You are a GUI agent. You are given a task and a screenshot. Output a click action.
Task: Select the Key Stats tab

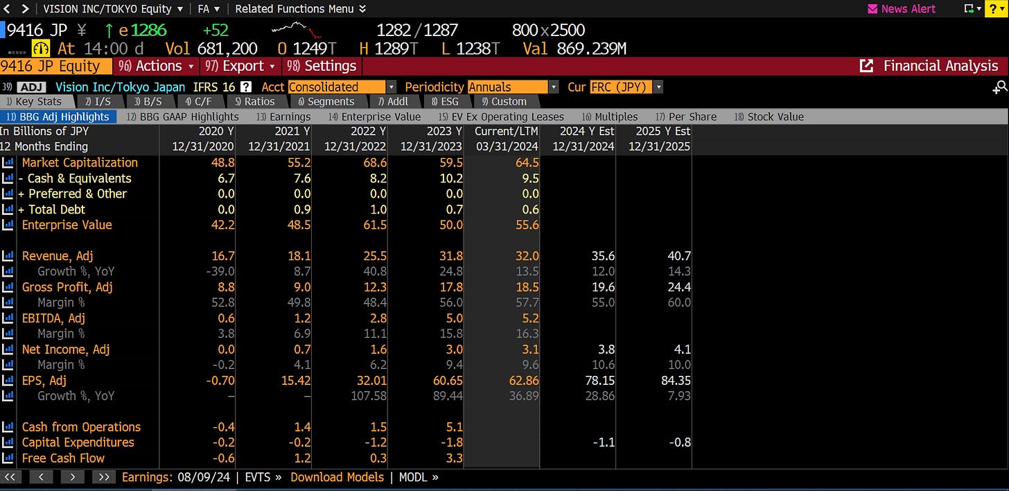tap(33, 101)
